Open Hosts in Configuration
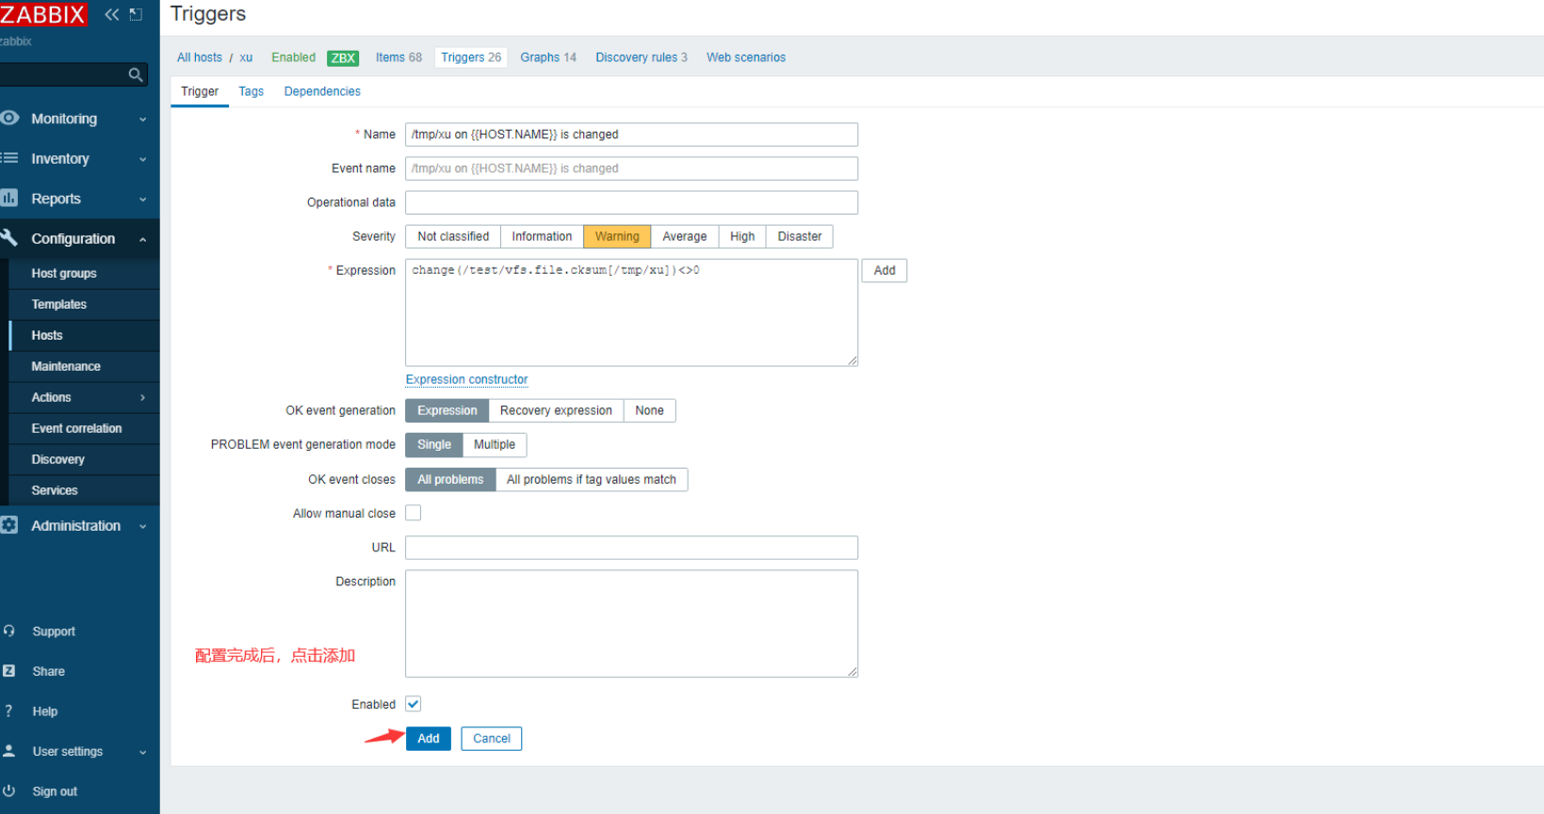Screen dimensions: 1544x814 pos(47,335)
